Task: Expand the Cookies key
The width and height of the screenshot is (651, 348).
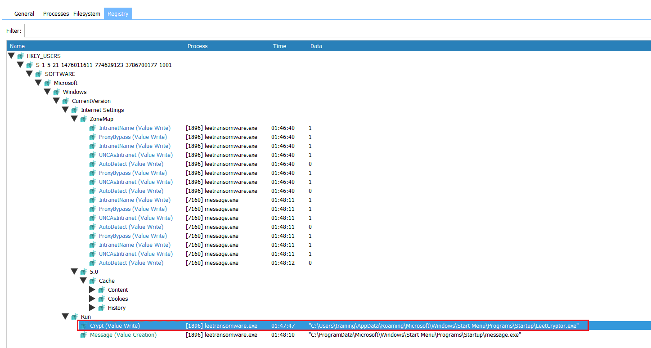Action: (92, 299)
